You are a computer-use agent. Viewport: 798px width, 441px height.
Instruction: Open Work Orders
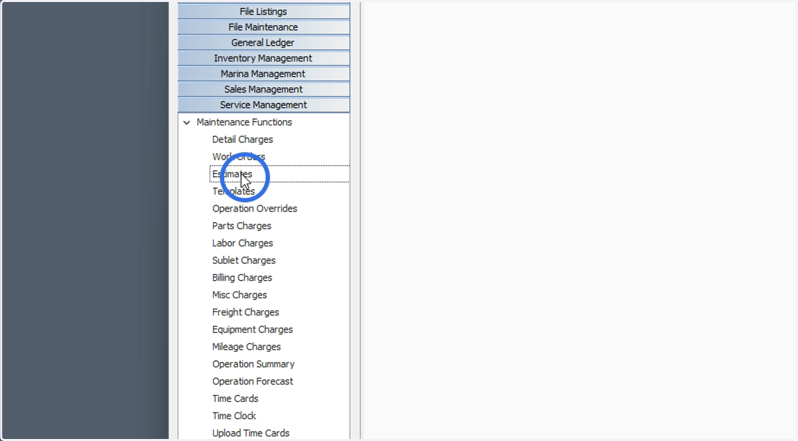click(239, 157)
